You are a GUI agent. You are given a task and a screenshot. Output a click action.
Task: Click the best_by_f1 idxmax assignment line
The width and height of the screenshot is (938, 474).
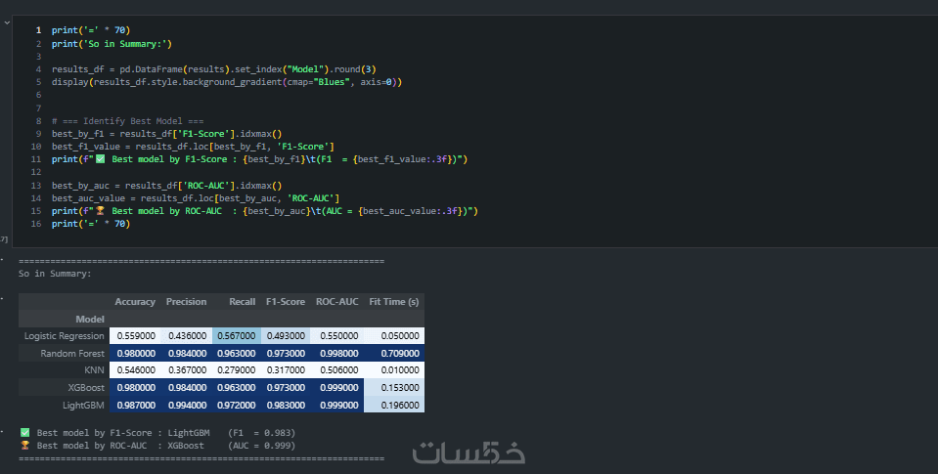coord(166,134)
